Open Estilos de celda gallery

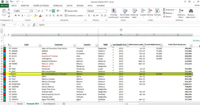click(x=134, y=13)
